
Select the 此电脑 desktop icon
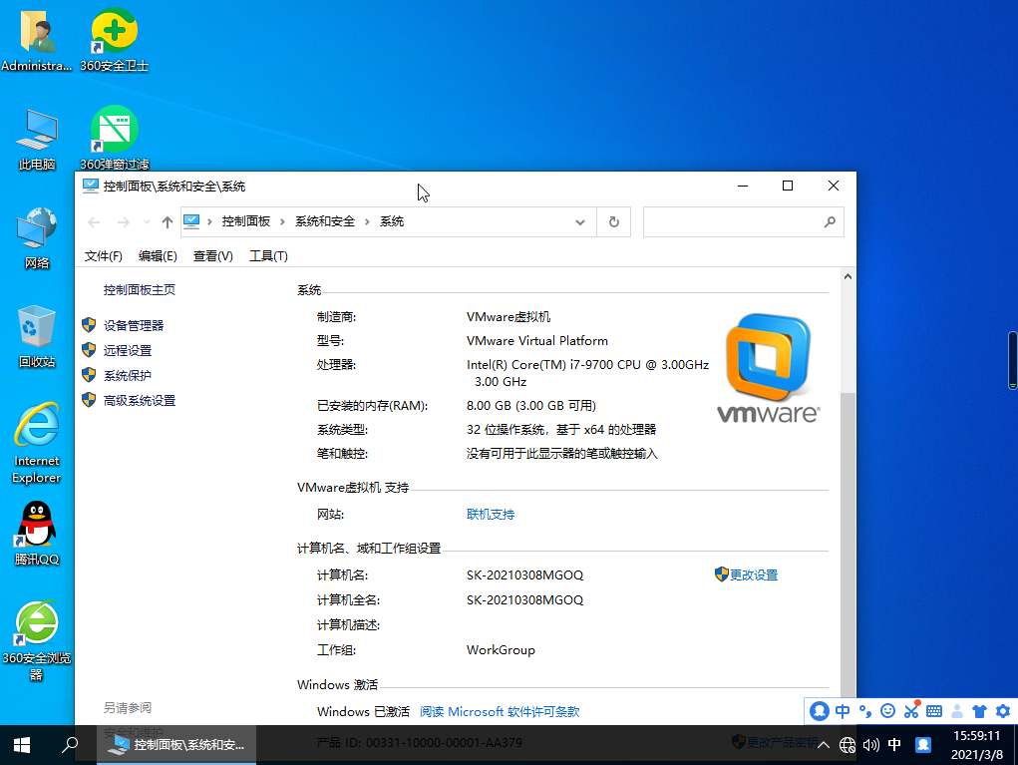pos(37,139)
